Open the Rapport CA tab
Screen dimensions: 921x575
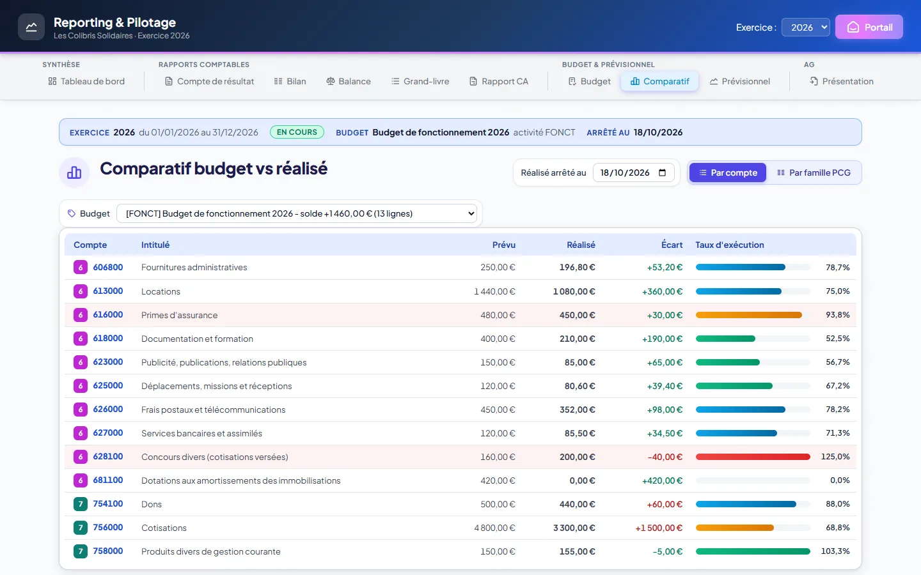499,81
